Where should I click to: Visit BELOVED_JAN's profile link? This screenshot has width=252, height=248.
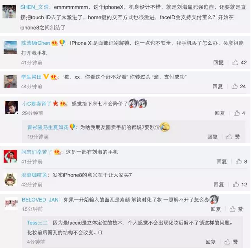click(x=40, y=200)
